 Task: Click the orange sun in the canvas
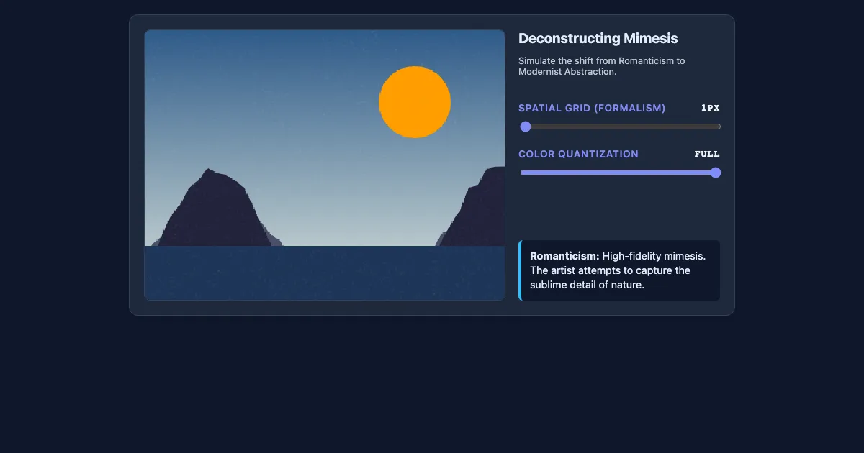coord(415,102)
